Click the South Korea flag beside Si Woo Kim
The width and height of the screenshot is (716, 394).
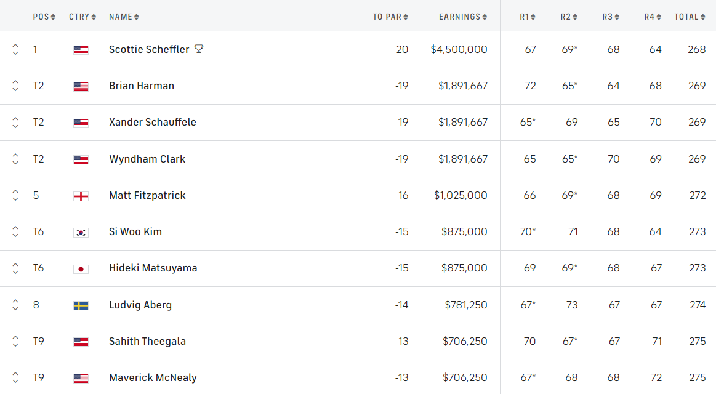81,232
